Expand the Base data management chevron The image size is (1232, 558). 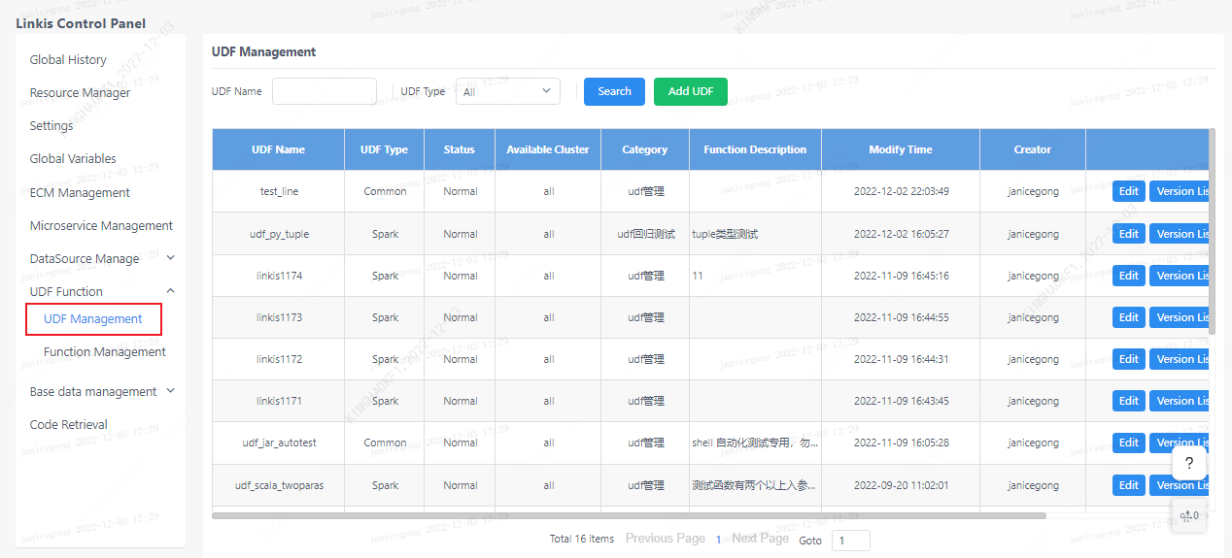coord(171,391)
